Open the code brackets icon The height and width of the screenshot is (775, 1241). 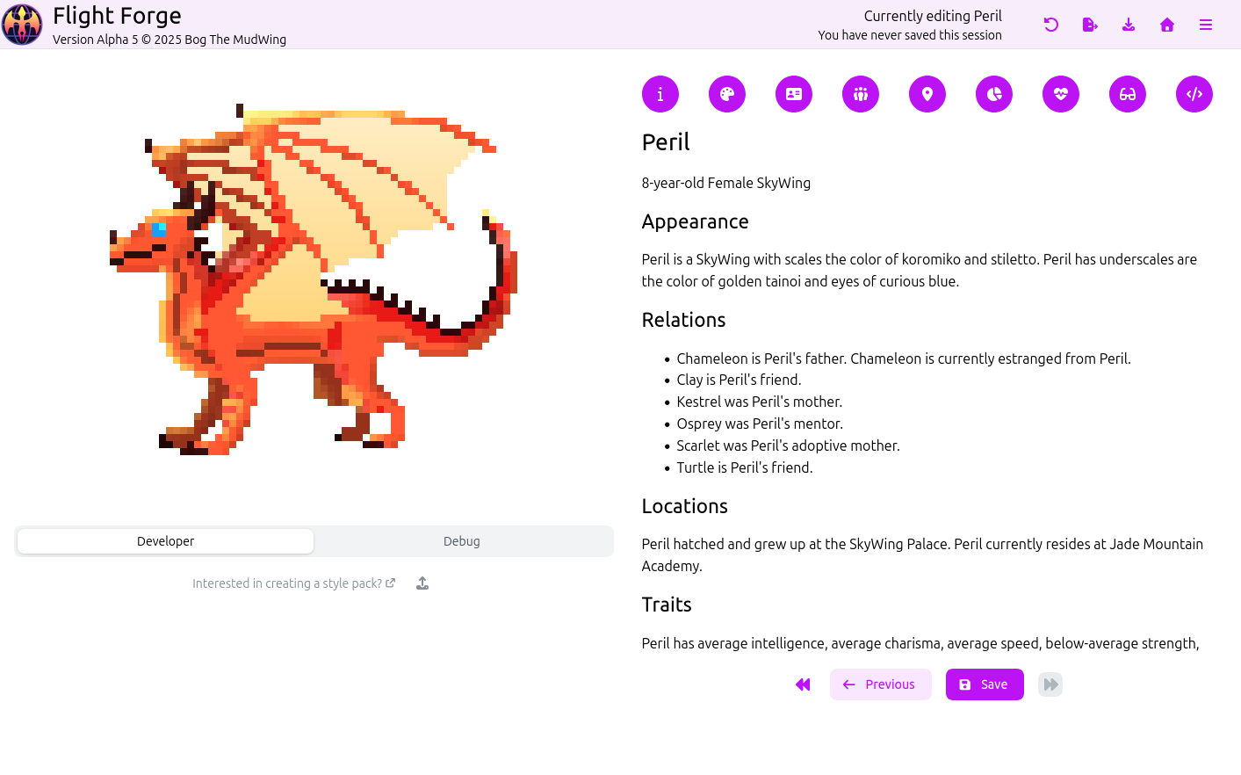(1194, 94)
